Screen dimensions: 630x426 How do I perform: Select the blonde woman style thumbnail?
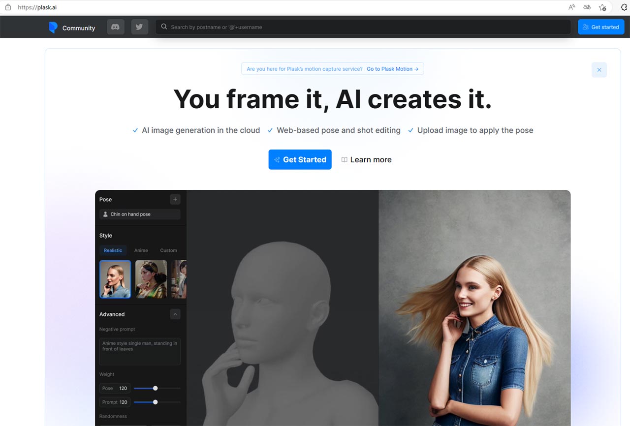[x=115, y=279]
